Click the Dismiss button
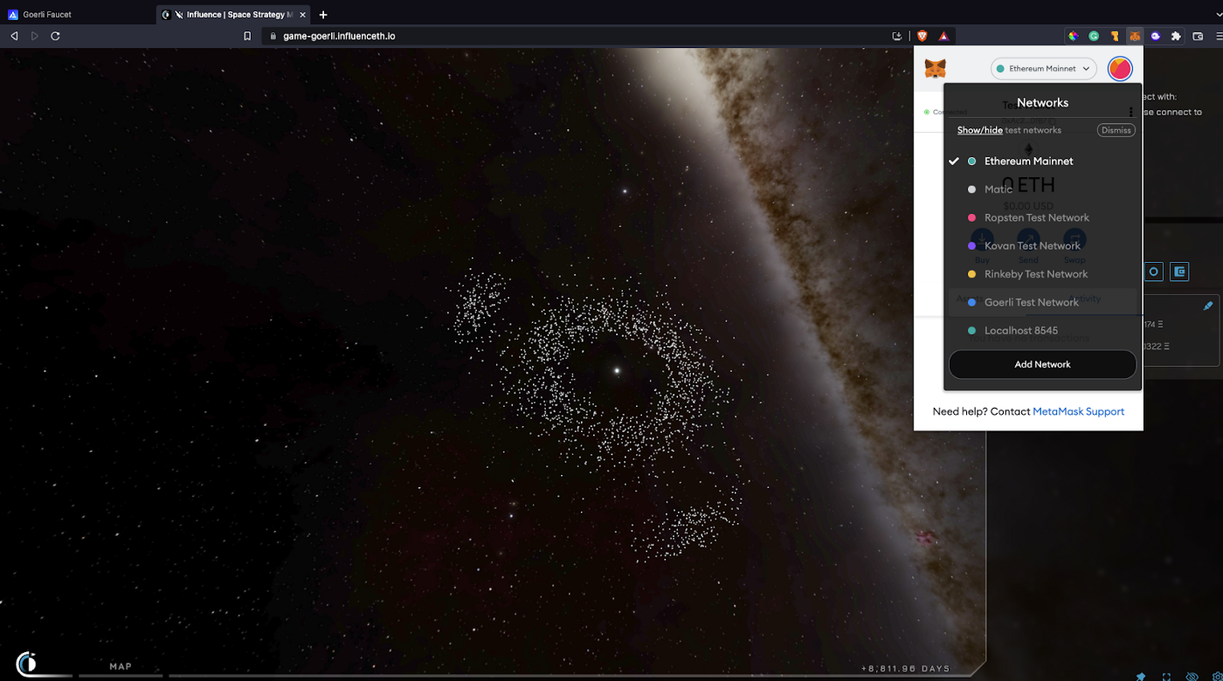The image size is (1223, 681). click(1116, 130)
